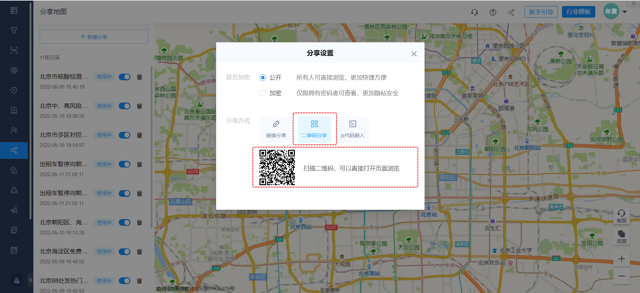The height and width of the screenshot is (293, 640).
Task: Open the 北京市多区封控 share record title
Action: tap(64, 135)
